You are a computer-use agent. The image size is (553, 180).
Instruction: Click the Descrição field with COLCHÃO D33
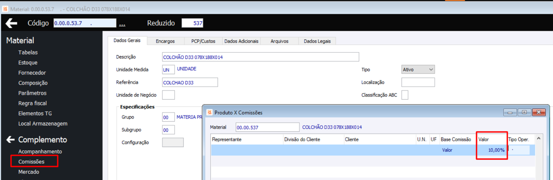pos(261,57)
